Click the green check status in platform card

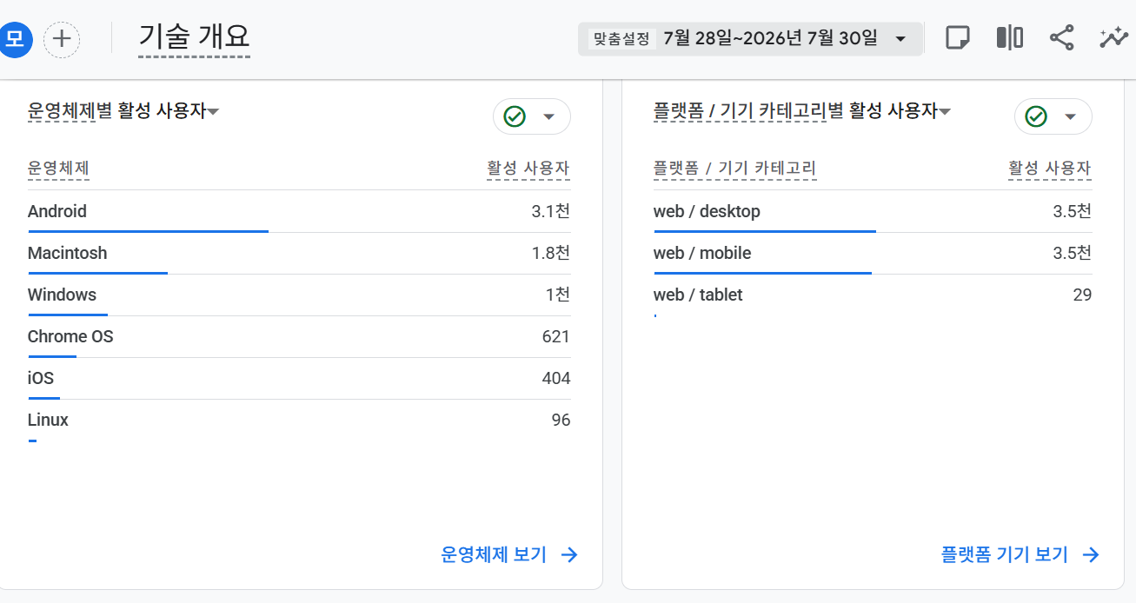point(1036,116)
